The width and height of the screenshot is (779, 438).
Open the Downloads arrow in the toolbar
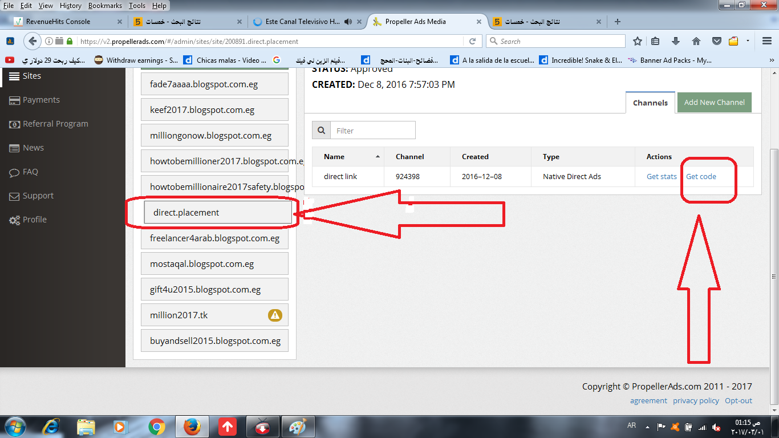click(x=676, y=41)
